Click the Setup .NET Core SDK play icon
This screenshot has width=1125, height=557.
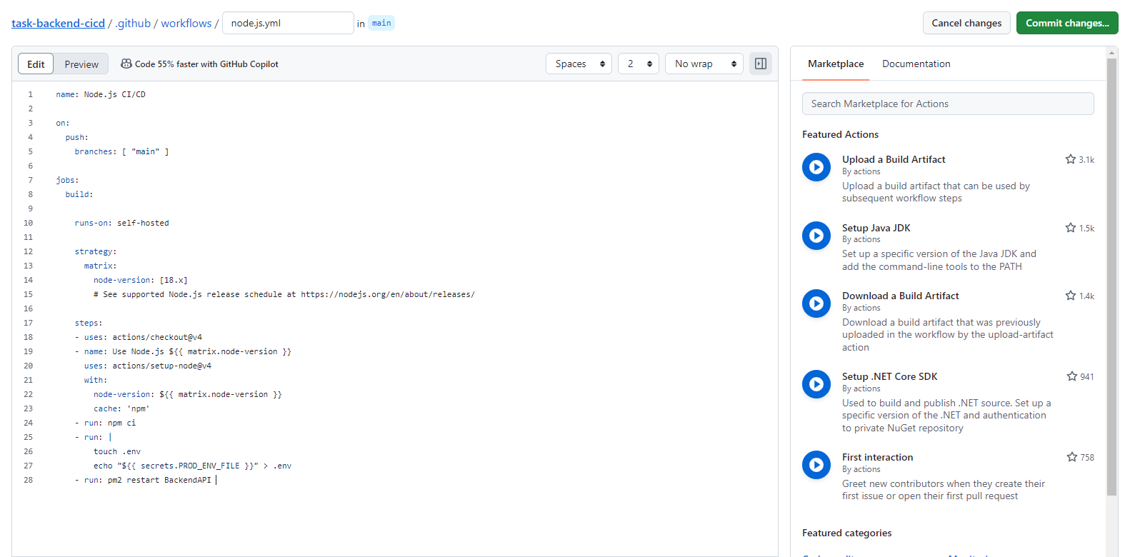click(x=816, y=384)
